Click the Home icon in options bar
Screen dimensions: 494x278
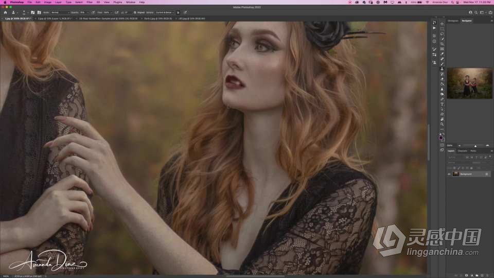tap(6, 12)
